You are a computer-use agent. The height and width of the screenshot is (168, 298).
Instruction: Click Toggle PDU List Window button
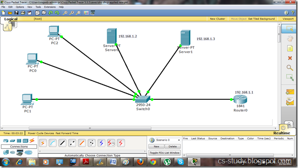coord(164,153)
